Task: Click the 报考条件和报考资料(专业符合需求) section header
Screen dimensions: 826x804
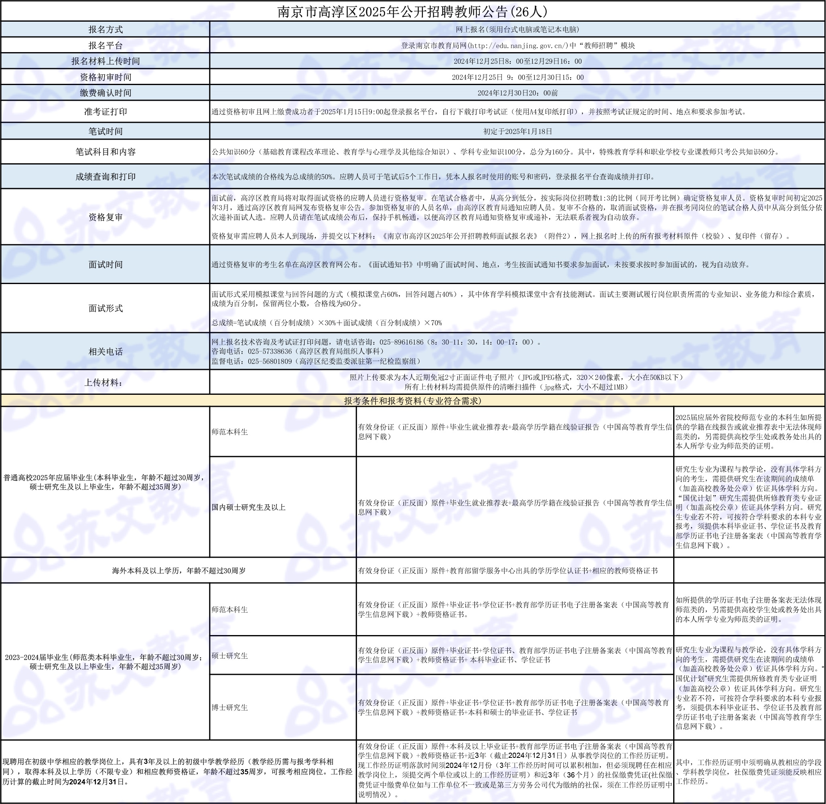Action: pos(412,401)
